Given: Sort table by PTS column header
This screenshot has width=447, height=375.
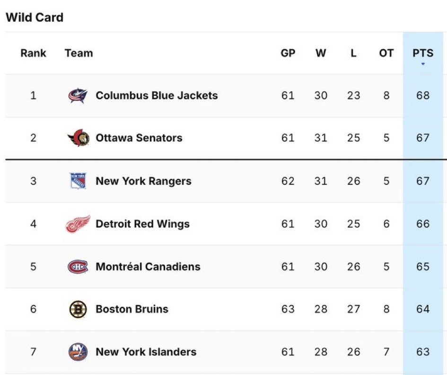Looking at the screenshot, I should pos(423,53).
